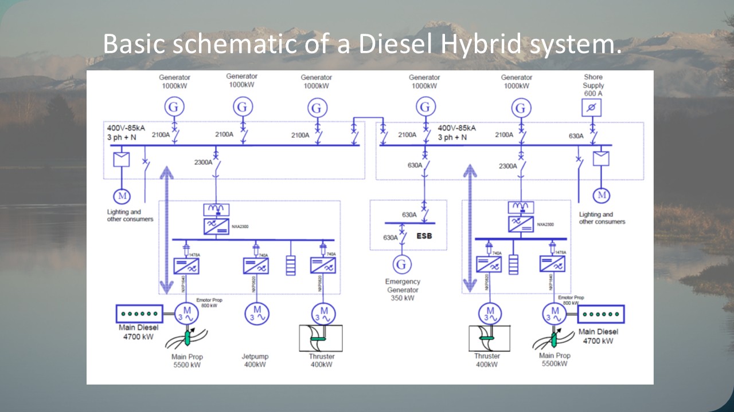The height and width of the screenshot is (412, 734).
Task: Click the right Thruster propeller symbol
Action: [490, 338]
